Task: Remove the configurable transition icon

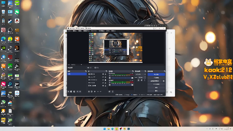Action: click(142, 80)
